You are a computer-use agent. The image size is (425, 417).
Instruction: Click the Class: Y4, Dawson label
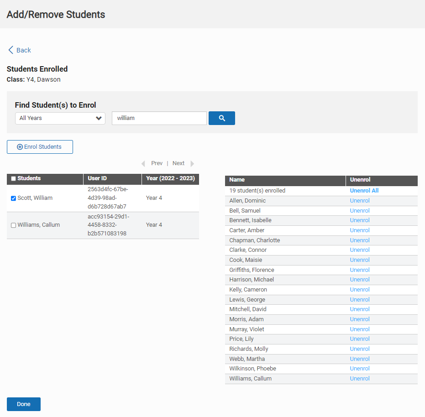pyautogui.click(x=34, y=79)
